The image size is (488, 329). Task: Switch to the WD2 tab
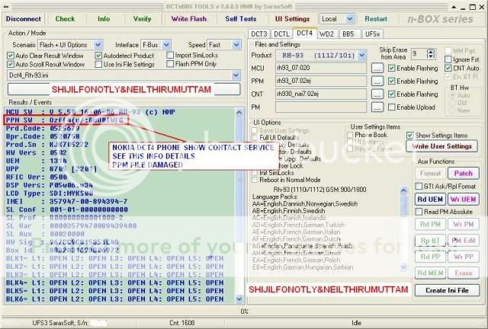coord(326,34)
